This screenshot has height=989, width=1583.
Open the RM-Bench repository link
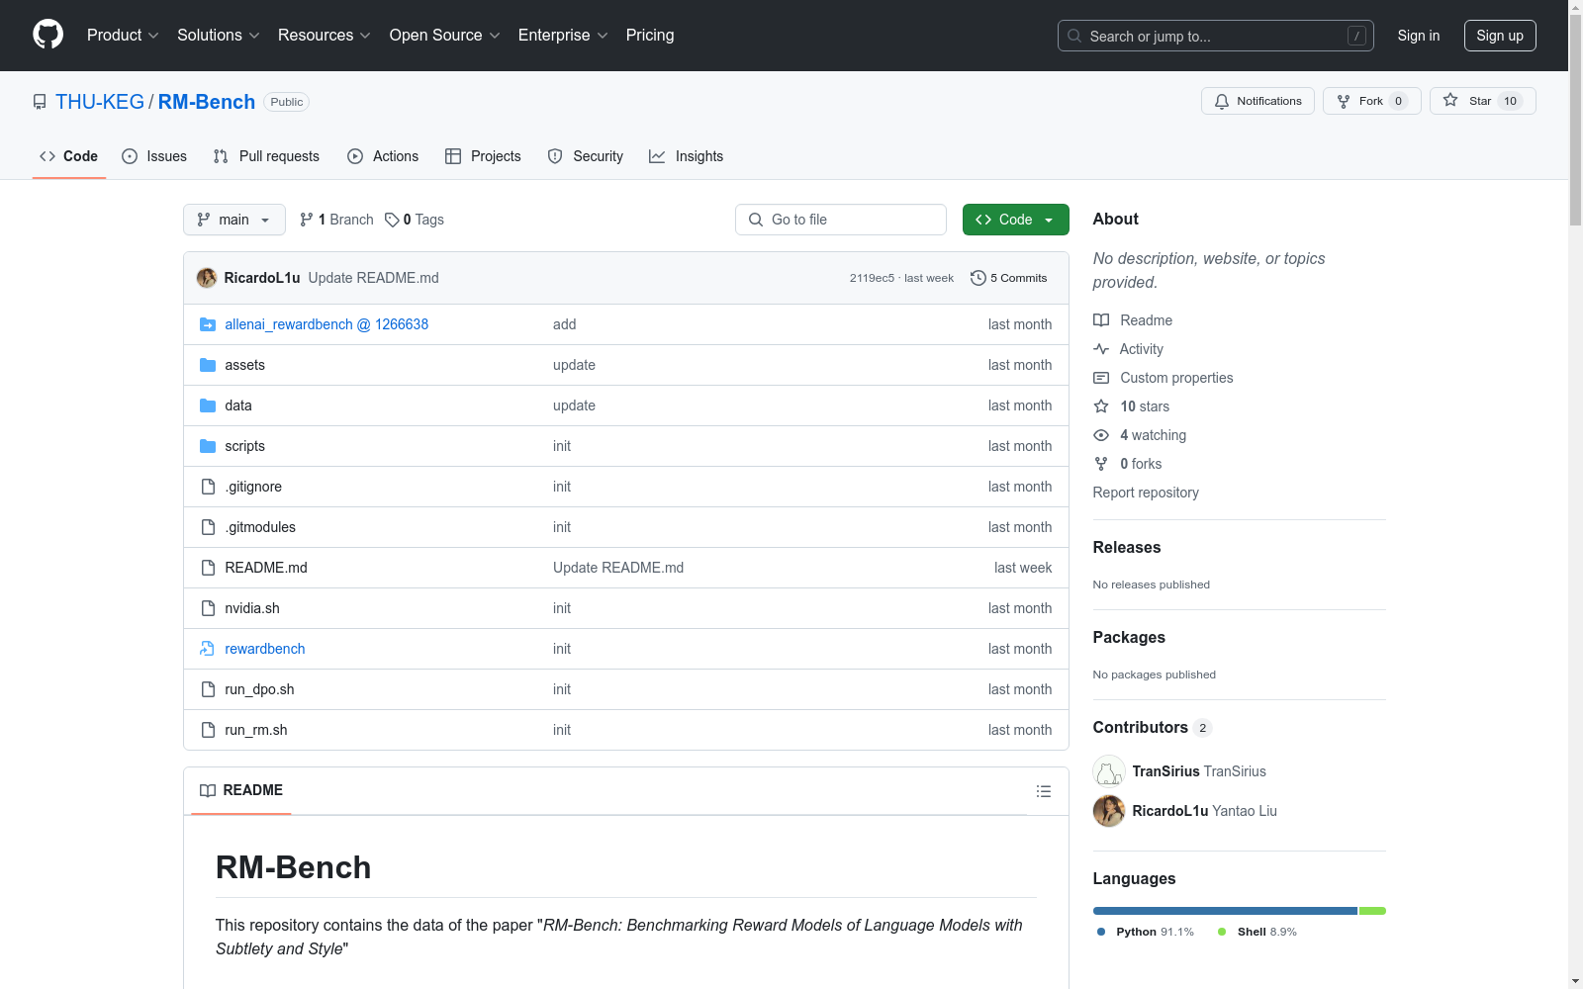[x=207, y=102]
